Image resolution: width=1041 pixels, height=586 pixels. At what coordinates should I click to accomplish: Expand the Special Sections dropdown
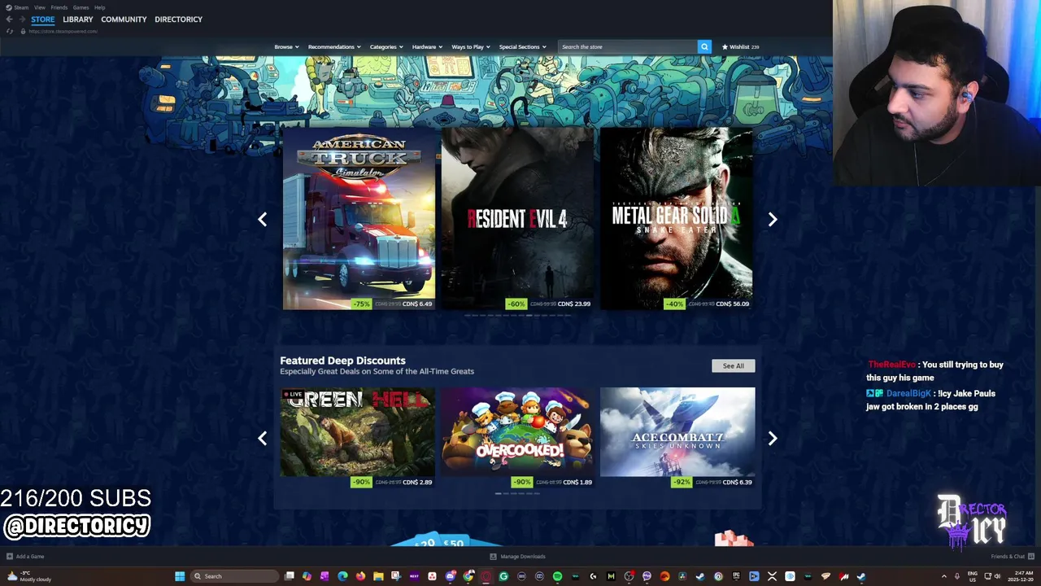522,47
